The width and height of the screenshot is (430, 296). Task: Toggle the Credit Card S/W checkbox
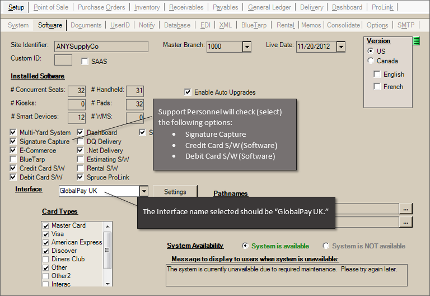tap(13, 168)
